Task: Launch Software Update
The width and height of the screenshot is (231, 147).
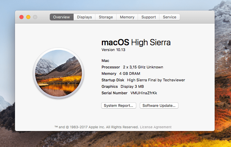Action: (159, 105)
